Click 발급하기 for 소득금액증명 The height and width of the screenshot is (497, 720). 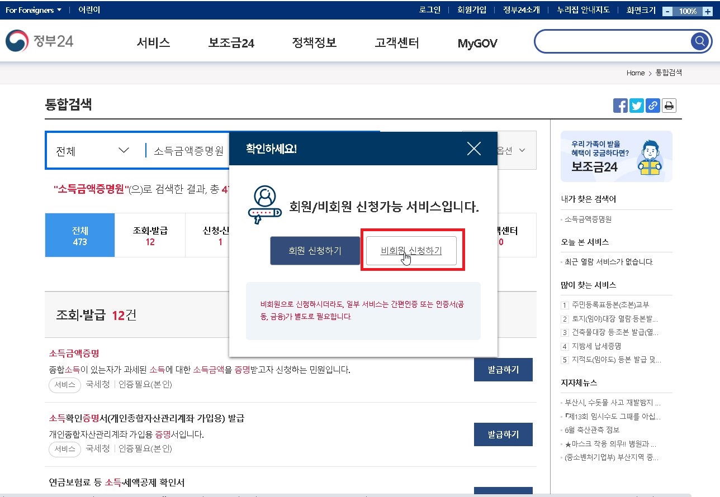503,370
